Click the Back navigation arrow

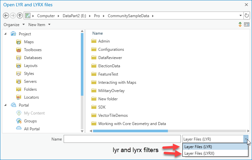(6, 16)
